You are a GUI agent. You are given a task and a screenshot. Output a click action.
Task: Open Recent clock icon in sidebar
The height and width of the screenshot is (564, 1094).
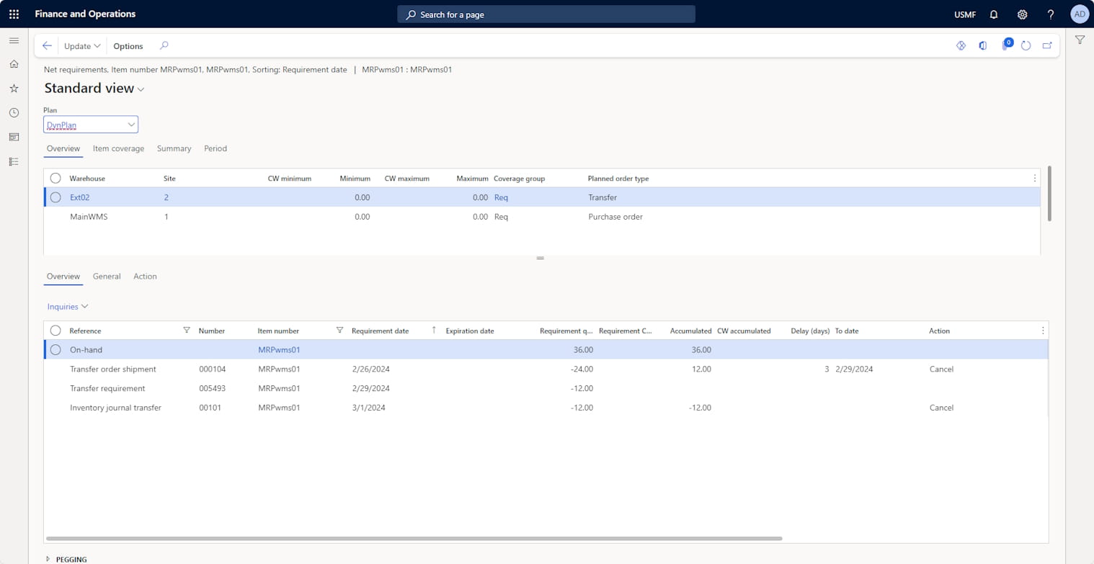click(x=14, y=112)
